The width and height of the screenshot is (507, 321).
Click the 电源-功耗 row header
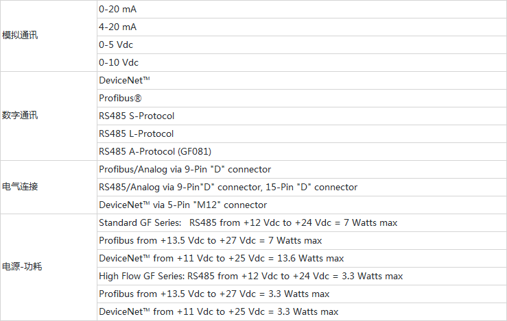click(22, 267)
